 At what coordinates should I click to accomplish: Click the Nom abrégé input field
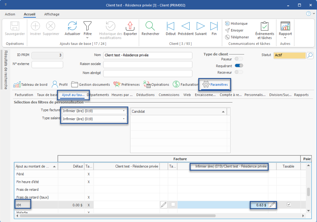(147, 73)
